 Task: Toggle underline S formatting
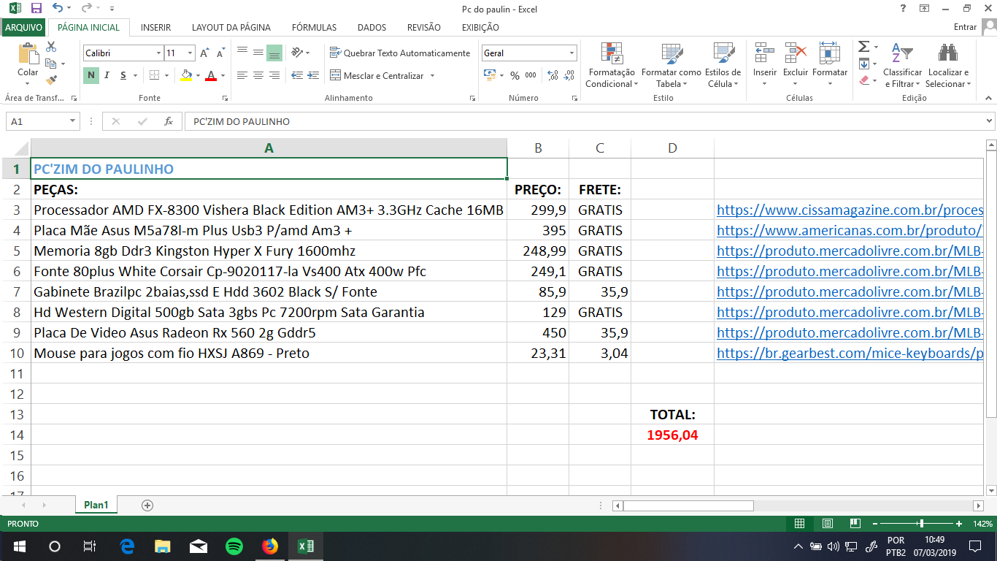[123, 75]
